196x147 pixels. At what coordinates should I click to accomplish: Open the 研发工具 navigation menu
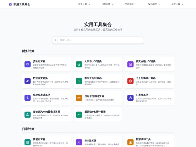[x=177, y=4]
